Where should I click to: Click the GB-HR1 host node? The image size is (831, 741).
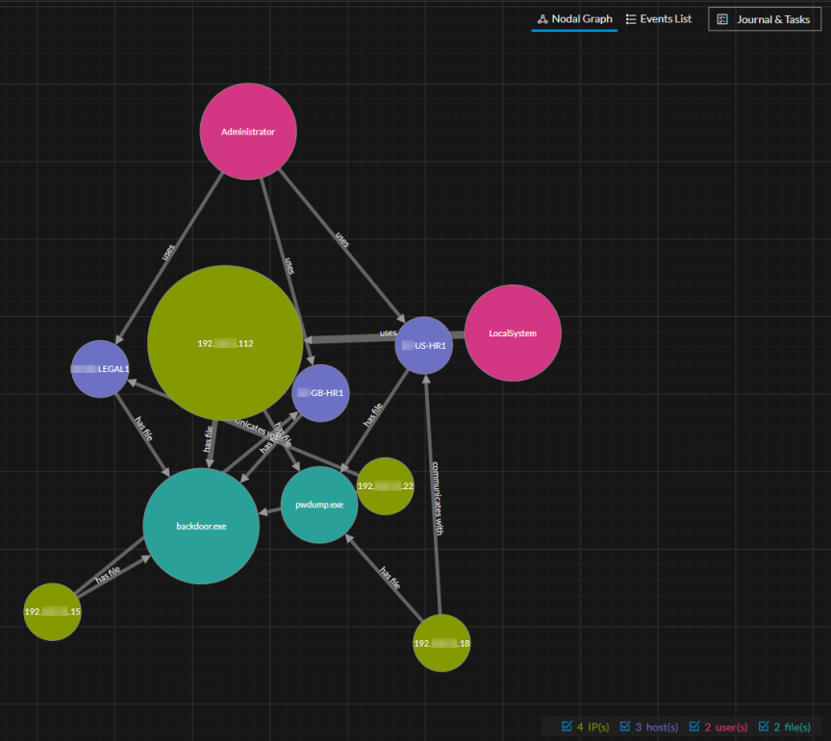click(320, 392)
